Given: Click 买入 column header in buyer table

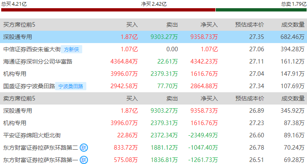Looking at the screenshot, I should pos(132,25).
